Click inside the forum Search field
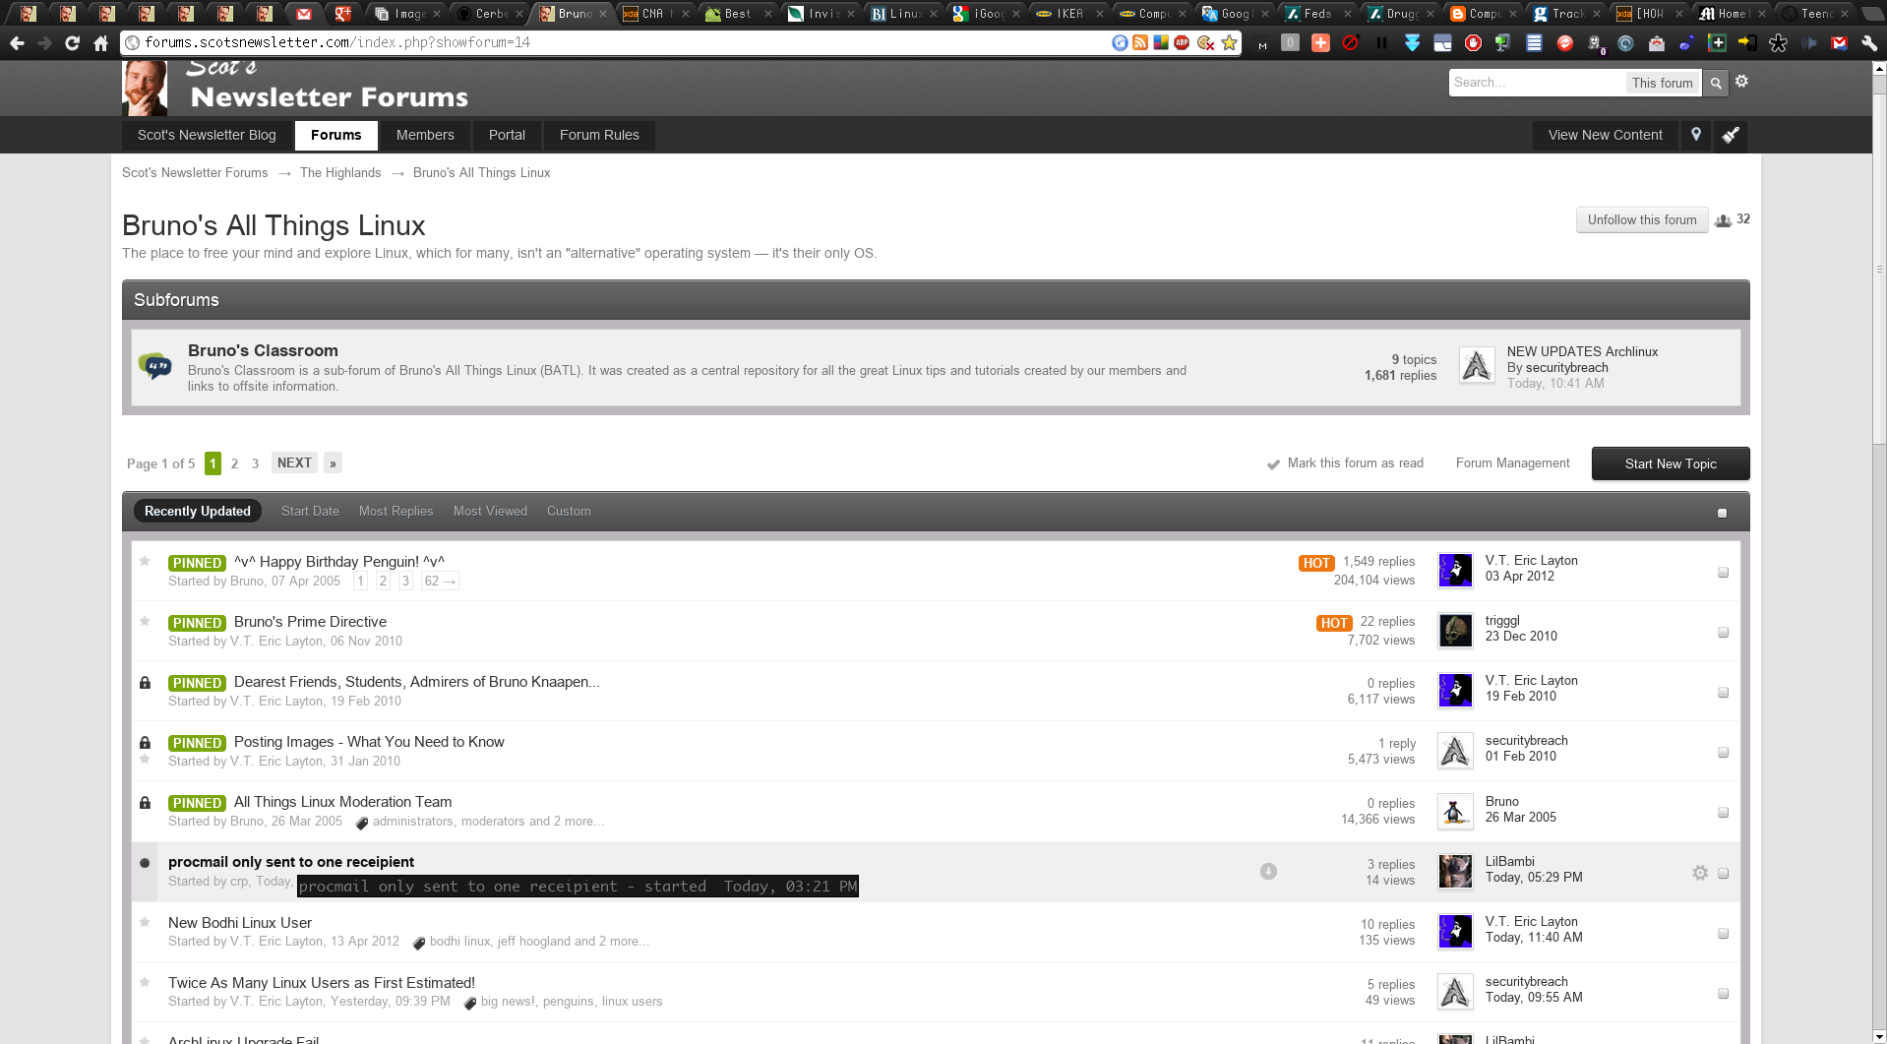The image size is (1887, 1044). click(1538, 84)
